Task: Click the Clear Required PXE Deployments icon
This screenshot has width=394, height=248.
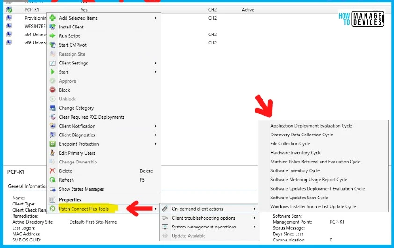Action: click(52, 117)
